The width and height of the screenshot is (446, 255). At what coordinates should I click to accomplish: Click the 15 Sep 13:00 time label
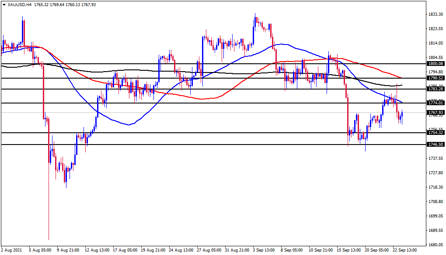coord(349,250)
